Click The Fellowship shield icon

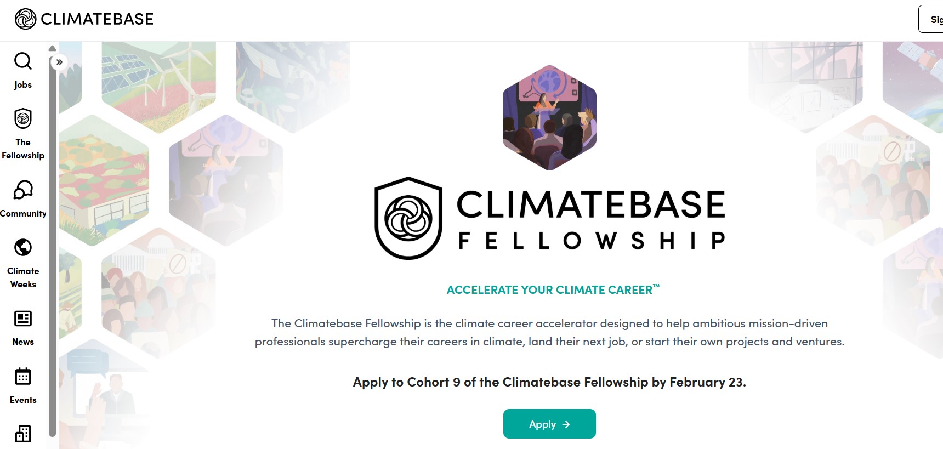pyautogui.click(x=22, y=119)
